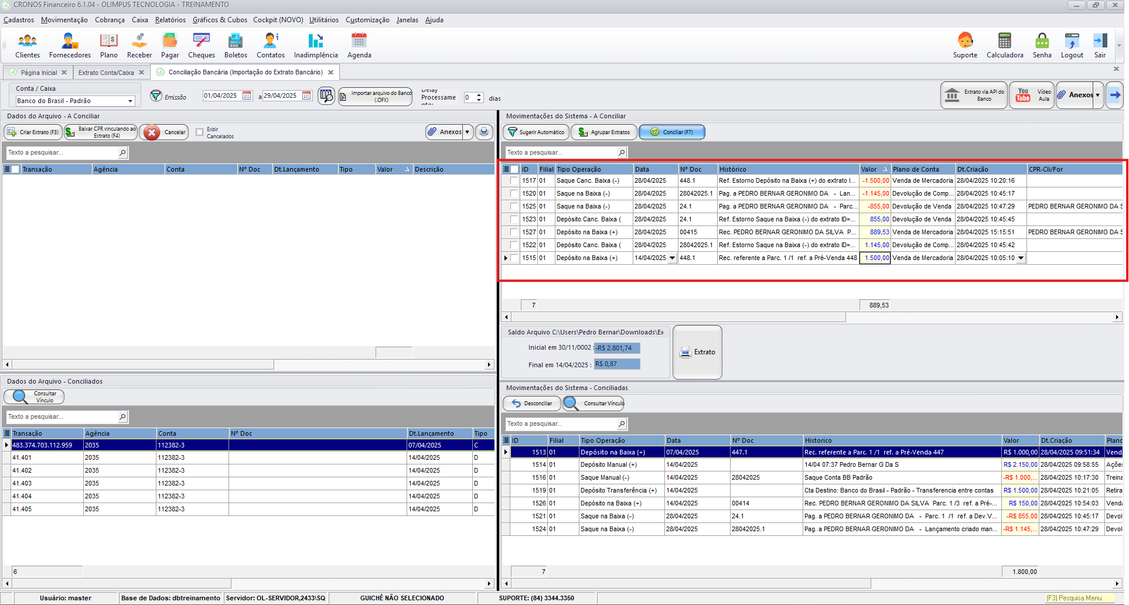Click the Conciliar (F7) button

[672, 132]
